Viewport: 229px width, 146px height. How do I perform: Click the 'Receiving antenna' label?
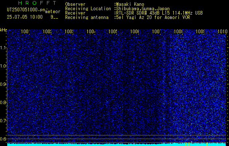87,18
